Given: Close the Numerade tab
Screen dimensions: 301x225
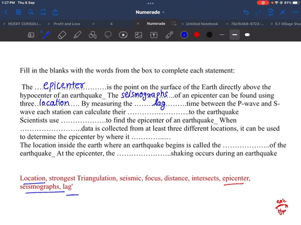Looking at the screenshot, I should (x=138, y=24).
